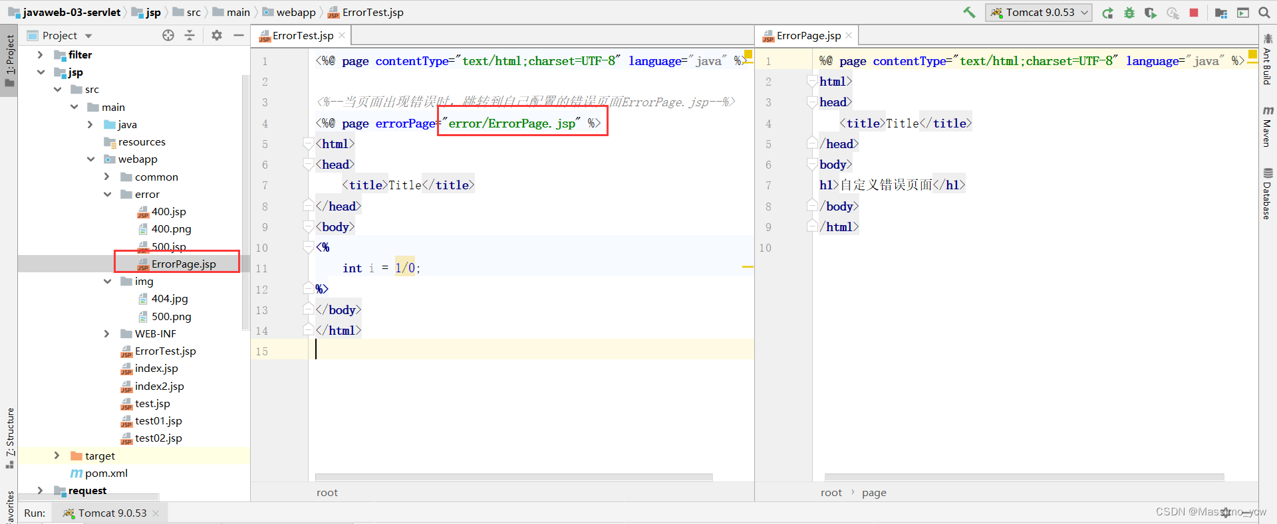Expand the target folder

[x=57, y=456]
